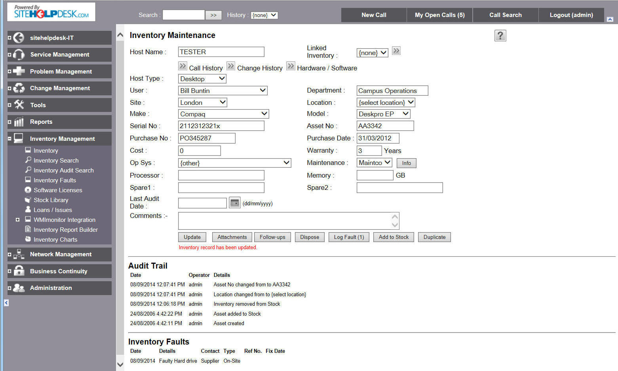The image size is (618, 371).
Task: Open the User dropdown showing Bill Buntin
Action: click(x=223, y=91)
